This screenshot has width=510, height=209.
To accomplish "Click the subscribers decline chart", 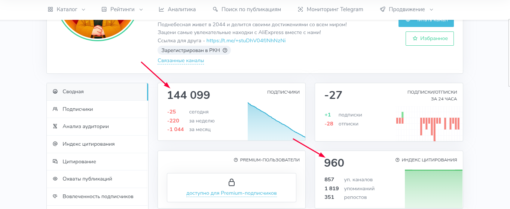I will click(x=277, y=121).
